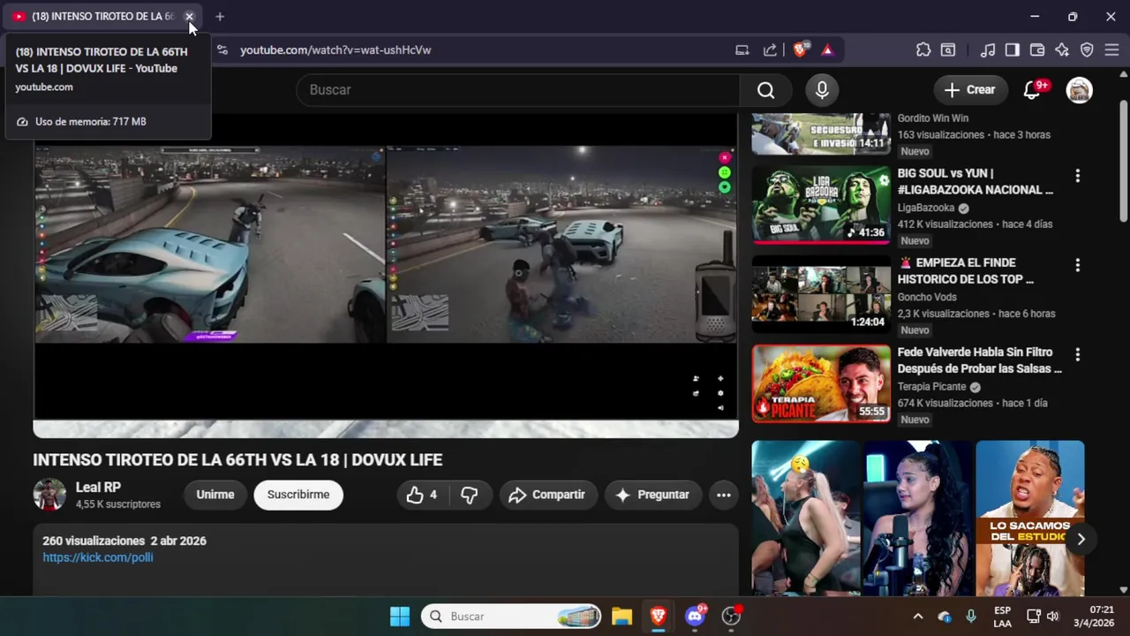Toggle Suscribirme for Leal RP
The width and height of the screenshot is (1130, 636).
coord(298,495)
